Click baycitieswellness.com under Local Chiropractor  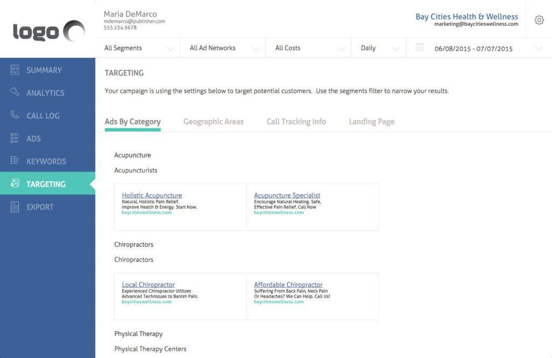[x=147, y=302]
